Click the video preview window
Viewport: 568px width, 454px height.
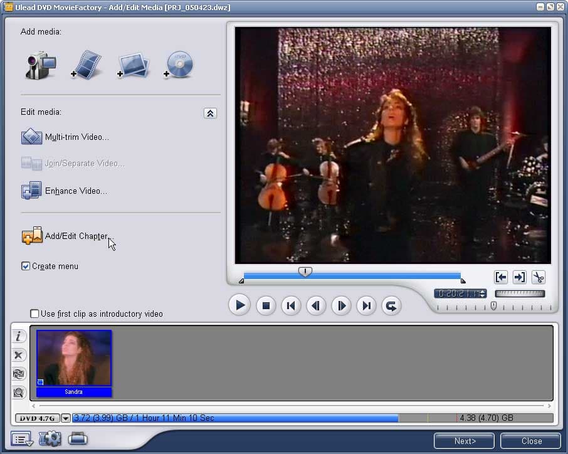coord(392,145)
